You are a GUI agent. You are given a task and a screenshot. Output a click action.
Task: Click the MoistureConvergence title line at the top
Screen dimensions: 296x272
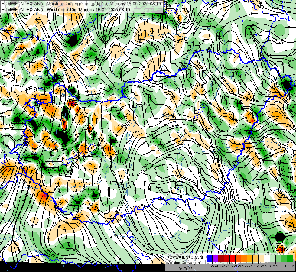click(81, 4)
